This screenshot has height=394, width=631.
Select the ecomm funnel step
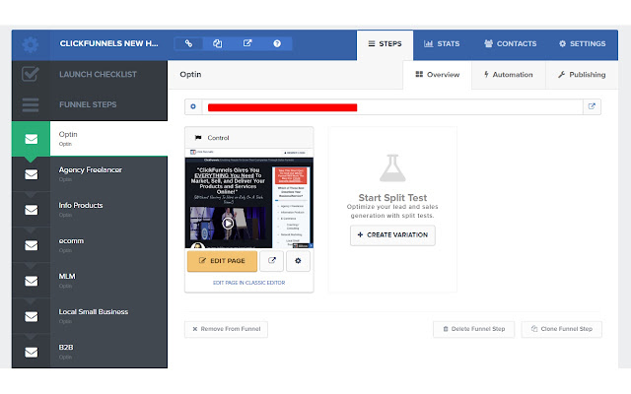[x=90, y=245]
